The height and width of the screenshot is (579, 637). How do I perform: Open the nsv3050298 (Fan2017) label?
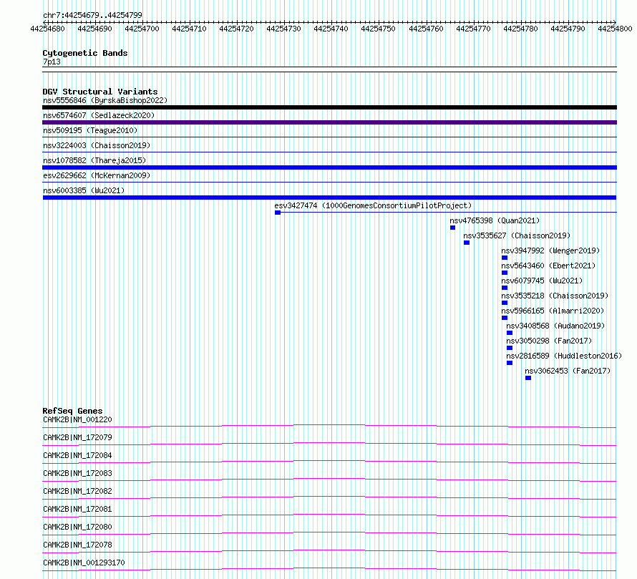click(549, 341)
